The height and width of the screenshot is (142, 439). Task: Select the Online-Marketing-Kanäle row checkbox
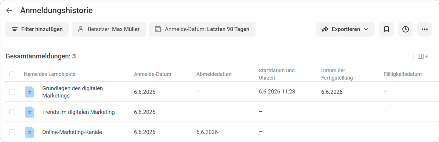point(12,132)
